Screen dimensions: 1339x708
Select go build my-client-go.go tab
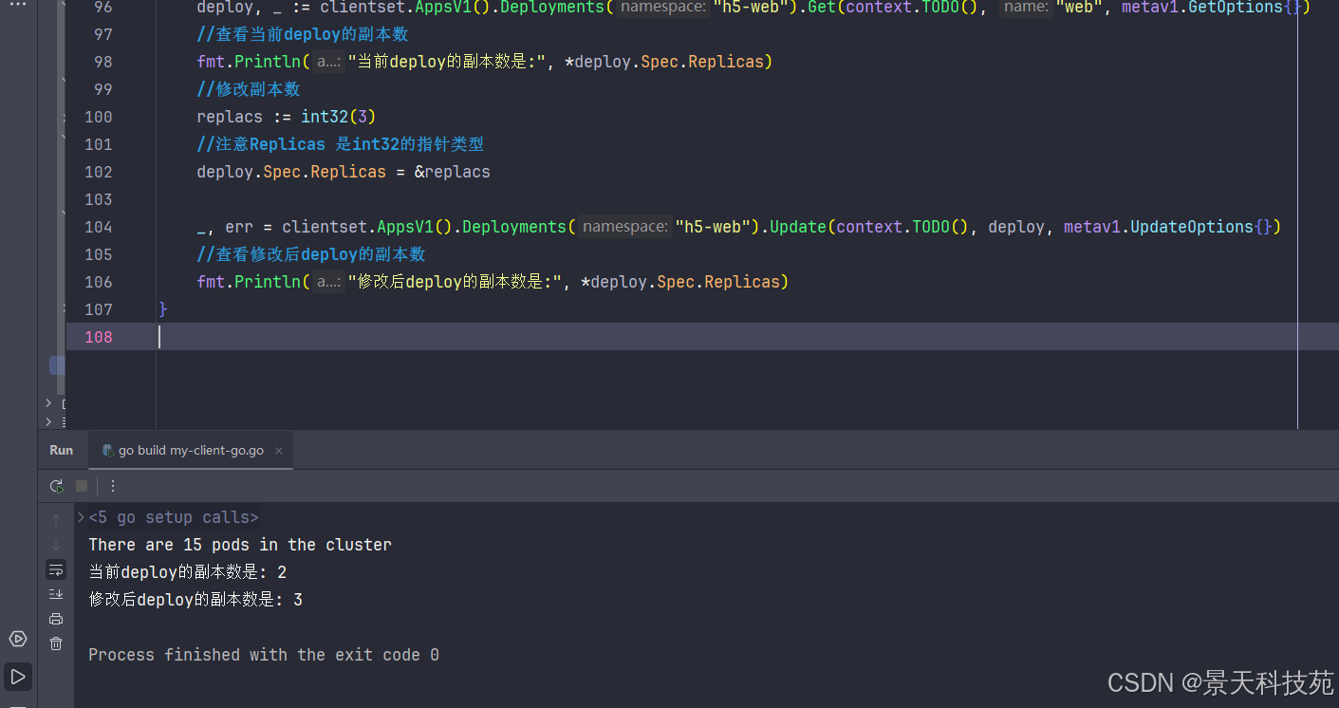point(190,451)
